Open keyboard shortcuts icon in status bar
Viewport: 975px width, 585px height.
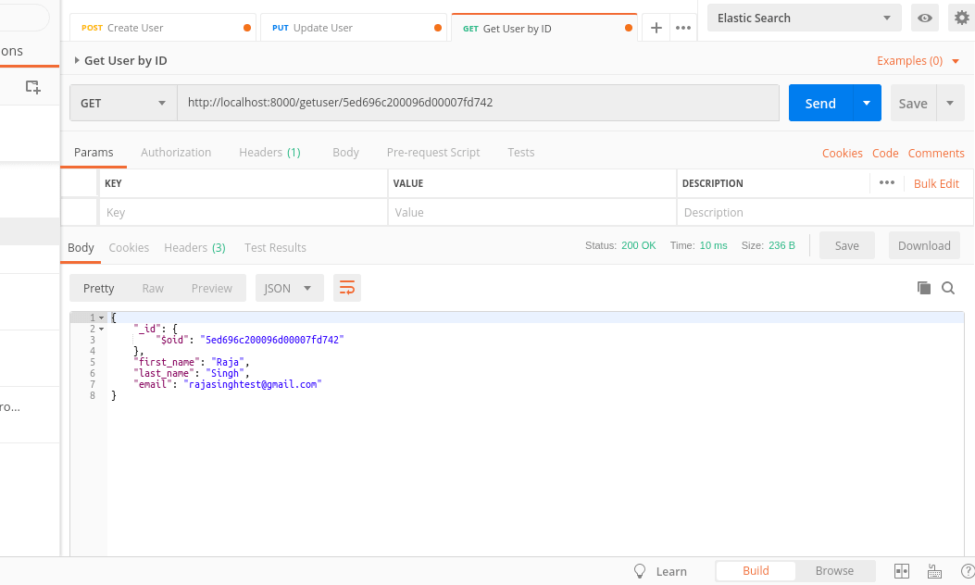(x=933, y=571)
